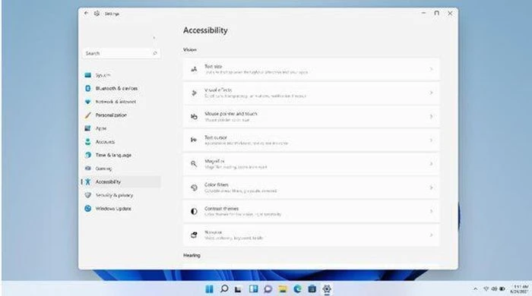Open the Apps sidebar icon

click(x=88, y=128)
